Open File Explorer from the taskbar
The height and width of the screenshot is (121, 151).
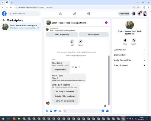point(19,119)
